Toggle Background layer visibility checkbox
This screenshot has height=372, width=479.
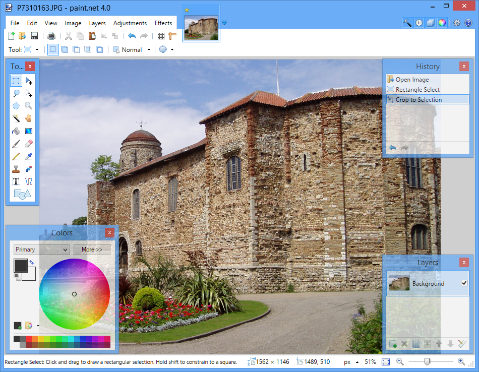click(x=463, y=283)
